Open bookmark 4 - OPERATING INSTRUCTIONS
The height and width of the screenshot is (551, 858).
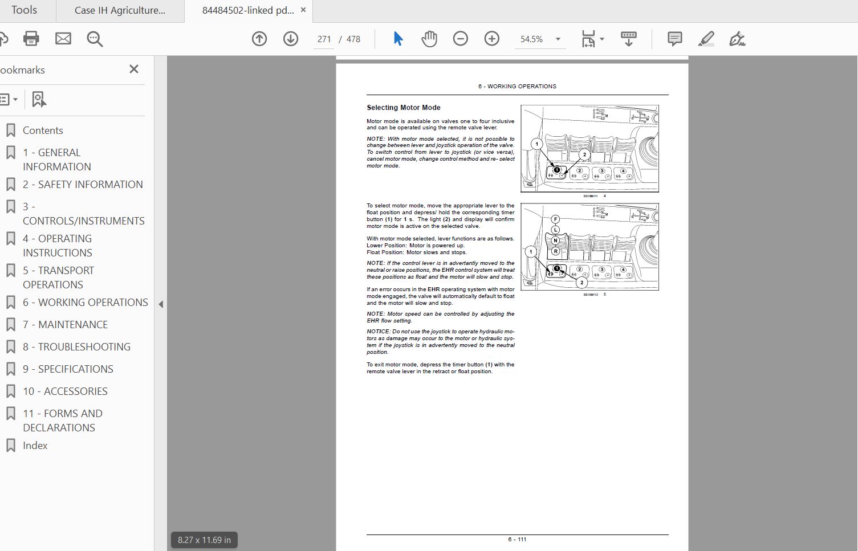(x=58, y=246)
